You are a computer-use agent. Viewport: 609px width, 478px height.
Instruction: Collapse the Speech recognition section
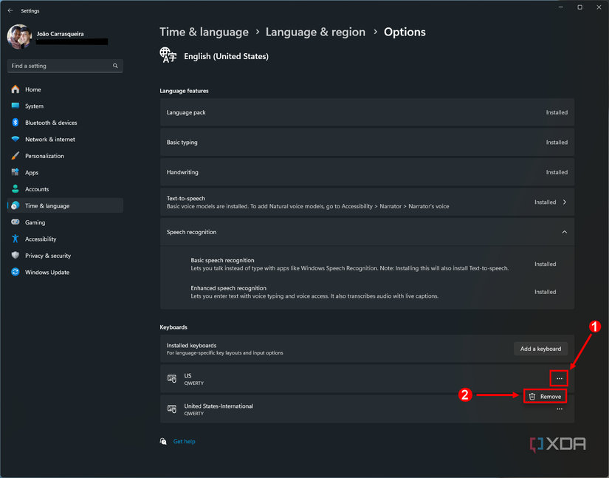point(565,232)
